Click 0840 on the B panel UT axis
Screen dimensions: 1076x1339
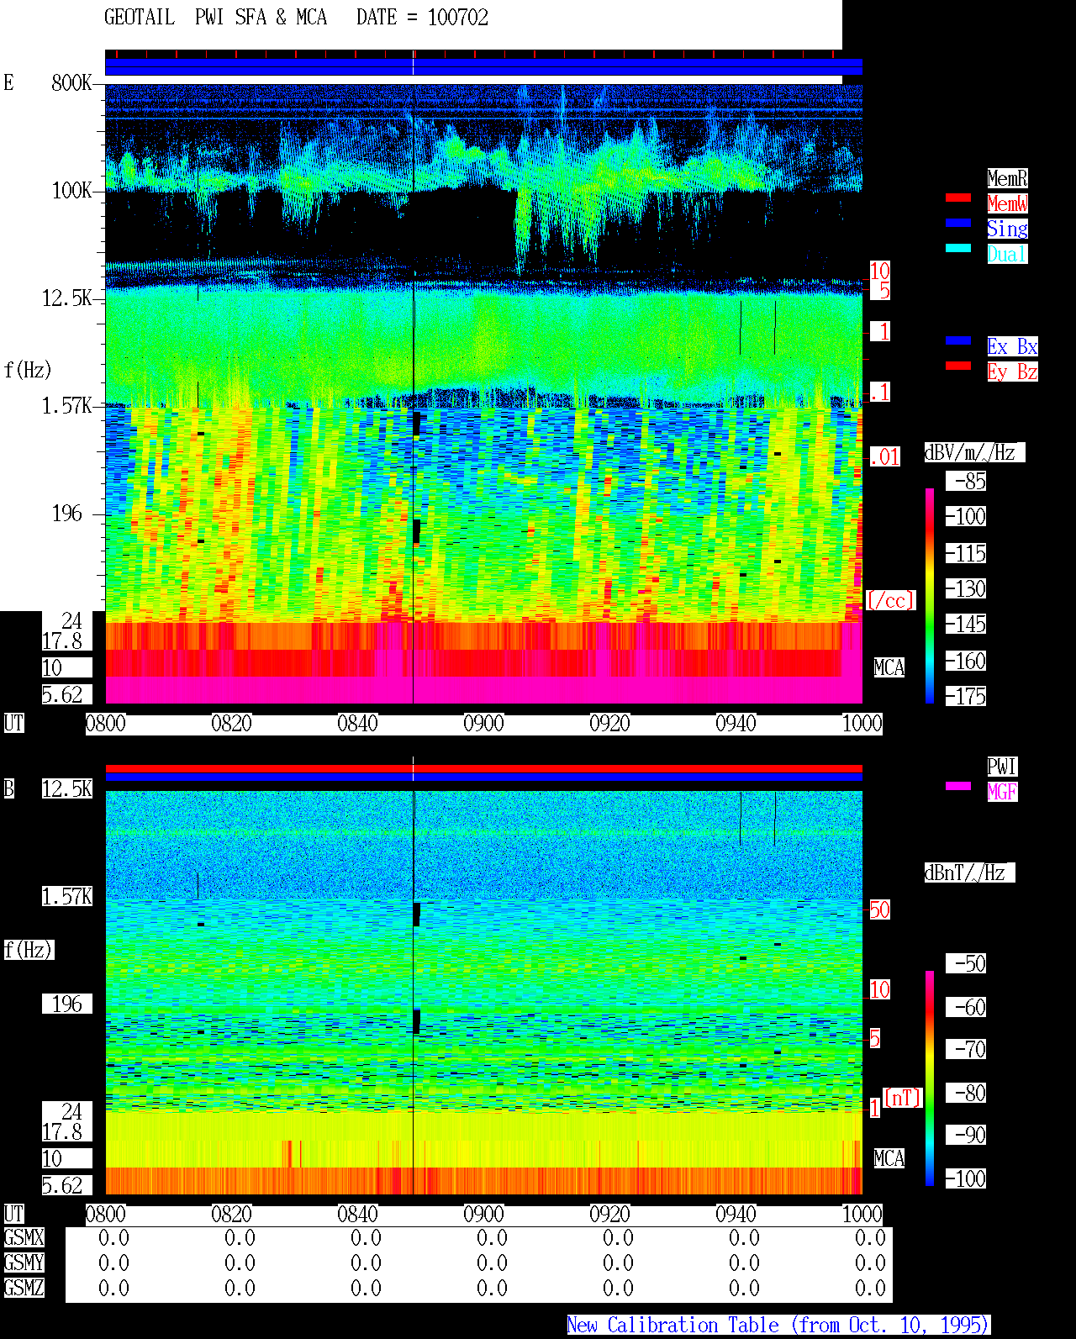pos(358,1214)
